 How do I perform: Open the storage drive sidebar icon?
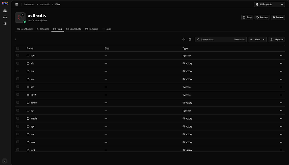coord(5,17)
